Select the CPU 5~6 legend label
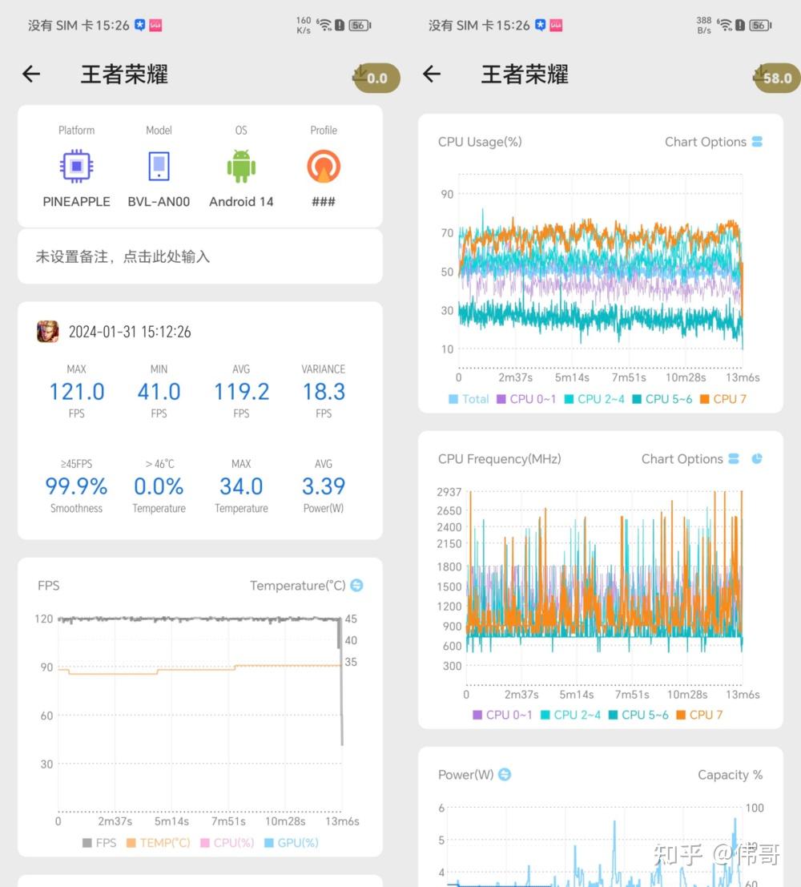 pyautogui.click(x=663, y=398)
